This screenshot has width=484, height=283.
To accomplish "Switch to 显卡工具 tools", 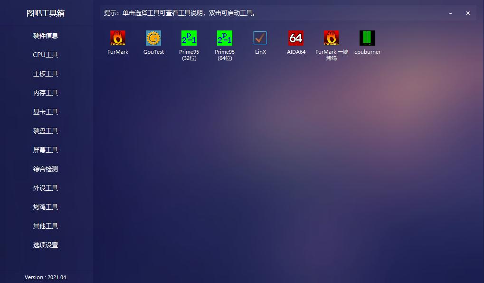I will pyautogui.click(x=46, y=112).
